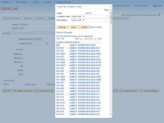Close the Look Up Location Code dialog
The image size is (164, 123).
pos(110,6)
